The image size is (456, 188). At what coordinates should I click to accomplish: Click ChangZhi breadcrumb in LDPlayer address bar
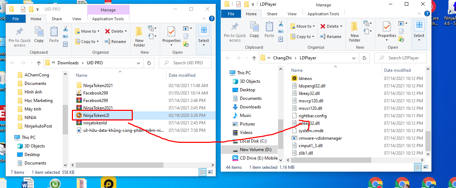coord(284,58)
